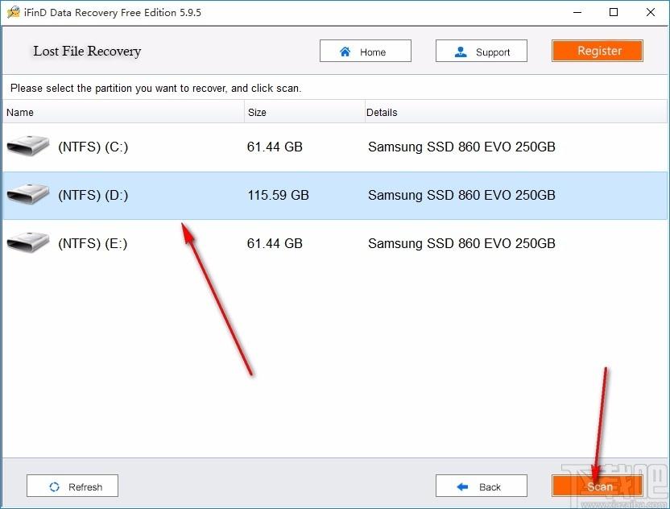
Task: Select the (NTFS) (E:) partition
Action: 335,243
